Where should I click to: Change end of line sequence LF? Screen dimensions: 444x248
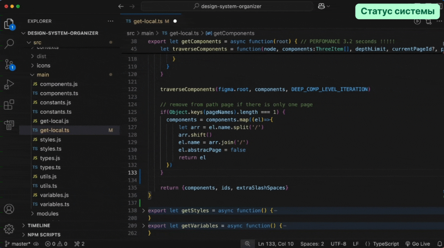pyautogui.click(x=355, y=244)
